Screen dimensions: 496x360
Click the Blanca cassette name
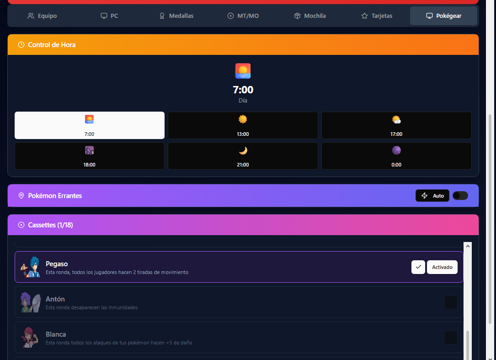(56, 334)
